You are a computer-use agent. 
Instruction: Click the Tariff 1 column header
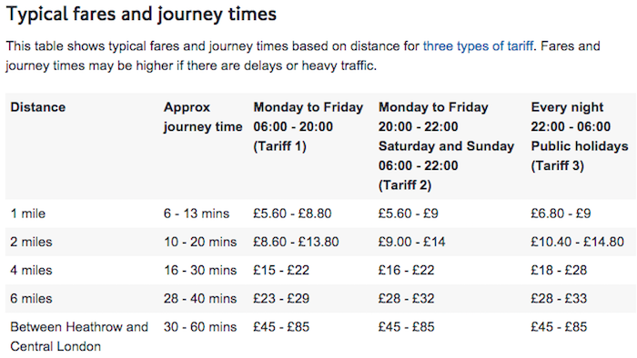pos(308,126)
